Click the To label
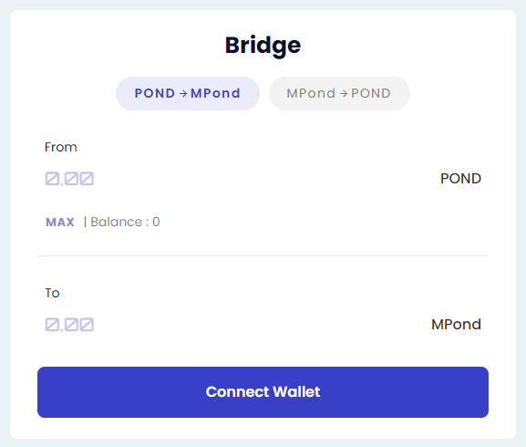Viewport: 526px width, 447px height. 52,293
